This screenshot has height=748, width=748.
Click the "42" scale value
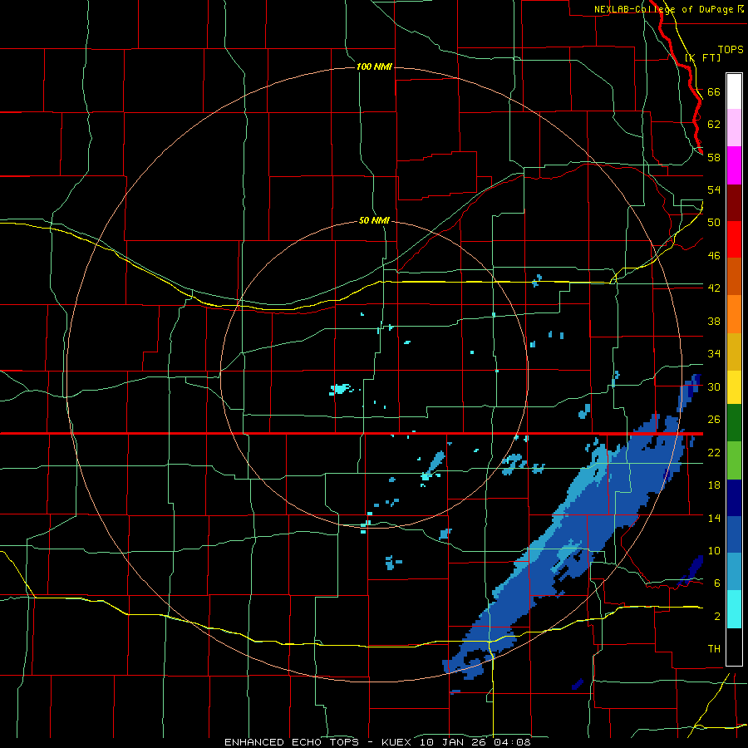coord(714,288)
